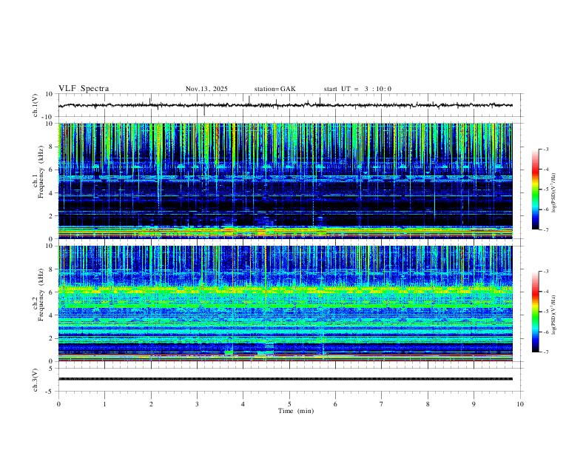
Task: Click the upper 'log(PSD)(V²/Hz)' colorbar label
Action: pos(554,193)
